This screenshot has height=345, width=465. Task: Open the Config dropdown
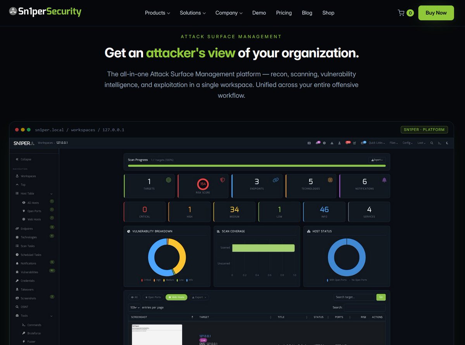coord(408,143)
